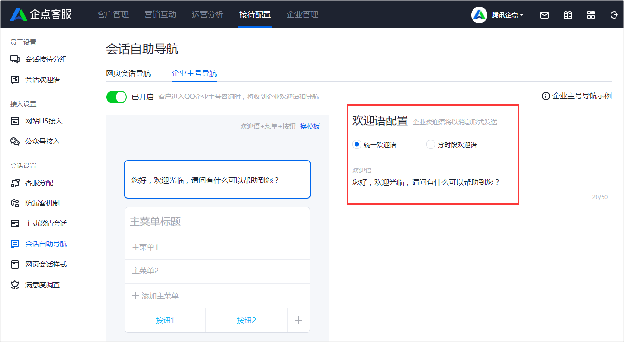Click the 20/50 character counter
Screen dimensions: 624x342
pos(600,197)
